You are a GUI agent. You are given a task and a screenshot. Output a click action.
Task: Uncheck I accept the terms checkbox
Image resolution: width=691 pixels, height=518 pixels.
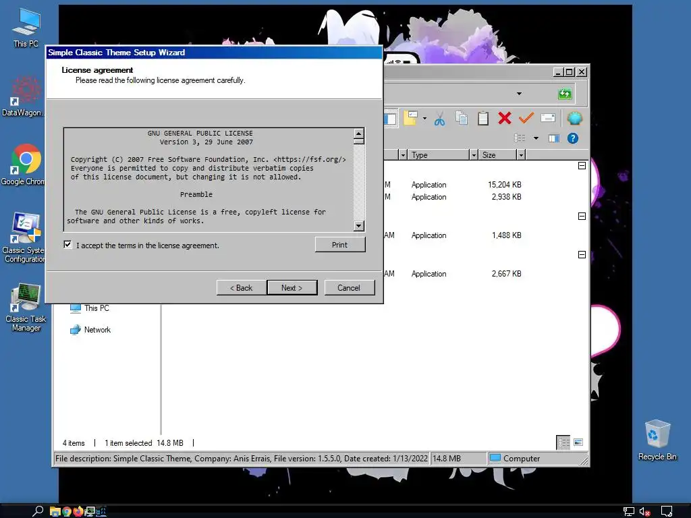point(67,244)
